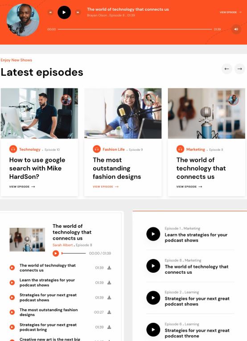Play Episode 2 Learning in the right list
The image size is (247, 341).
(x=153, y=298)
